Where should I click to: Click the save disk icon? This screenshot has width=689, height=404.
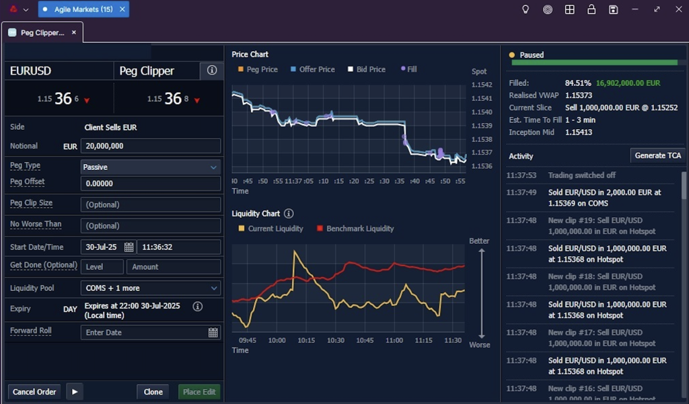tap(614, 9)
